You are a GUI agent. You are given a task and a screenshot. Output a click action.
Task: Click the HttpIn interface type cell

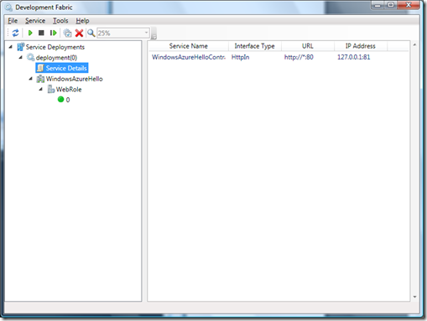(x=240, y=57)
